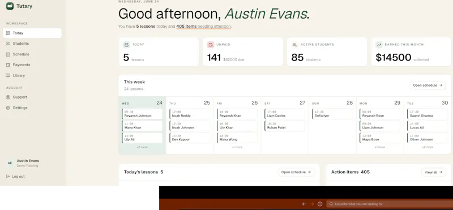Click the Library book icon in sidebar

click(8, 75)
